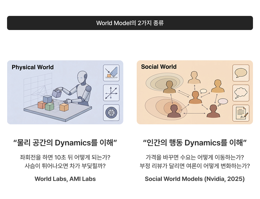260x199 pixels.
Task: Click the text '부정 리뷰가 달리면 여론이 어떻게 변화하는가?'
Action: pyautogui.click(x=195, y=166)
